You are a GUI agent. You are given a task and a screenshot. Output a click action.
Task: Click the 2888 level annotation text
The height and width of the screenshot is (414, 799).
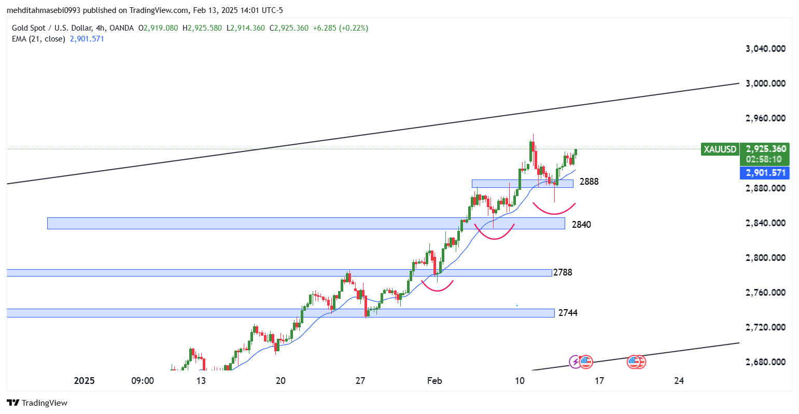click(x=589, y=182)
